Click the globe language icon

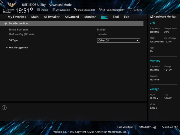tap(38, 10)
